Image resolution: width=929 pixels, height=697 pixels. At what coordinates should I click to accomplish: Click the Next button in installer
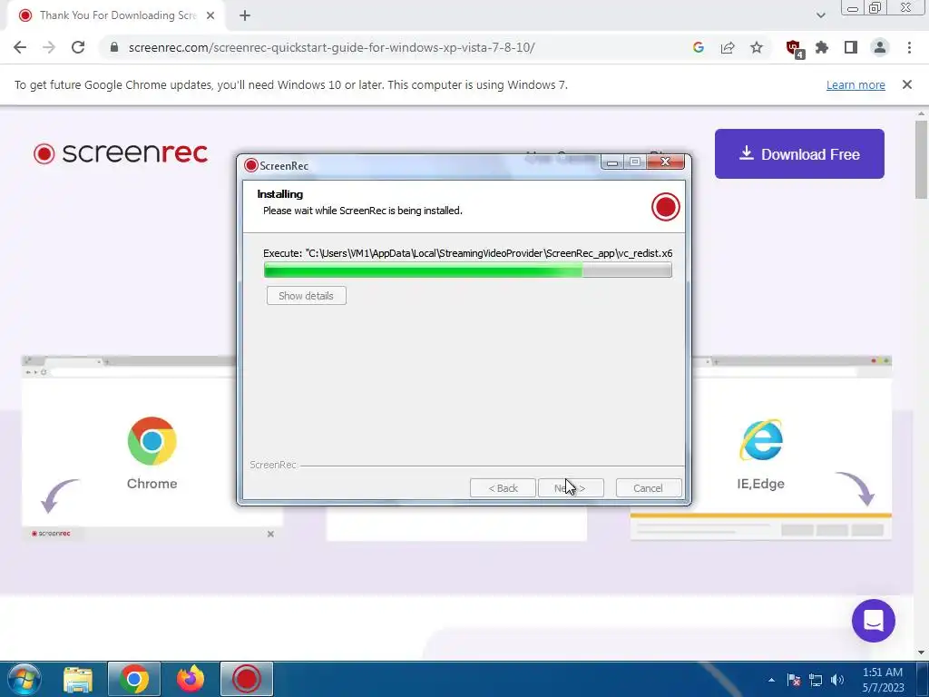(571, 488)
